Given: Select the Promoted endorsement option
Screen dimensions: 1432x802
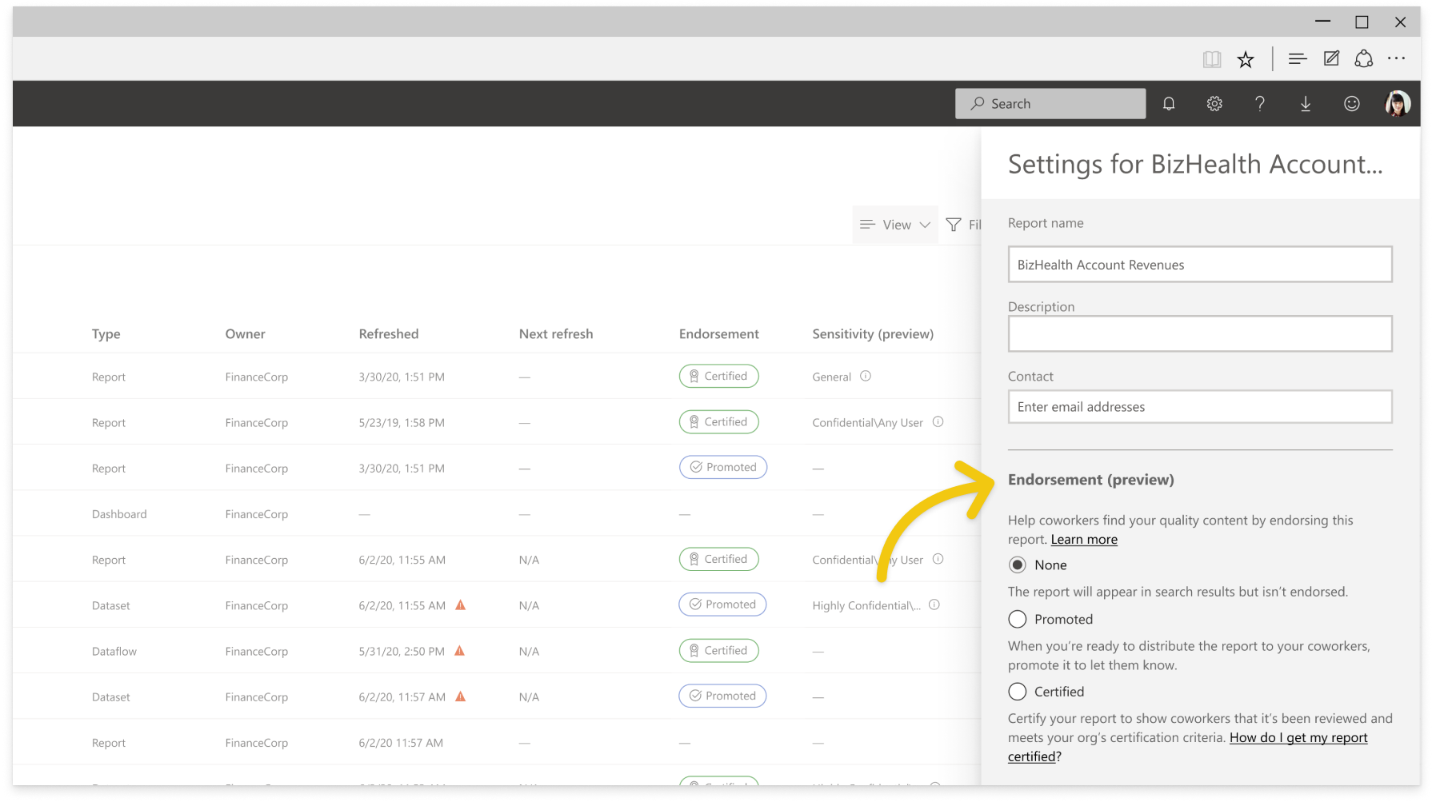Looking at the screenshot, I should (1017, 619).
